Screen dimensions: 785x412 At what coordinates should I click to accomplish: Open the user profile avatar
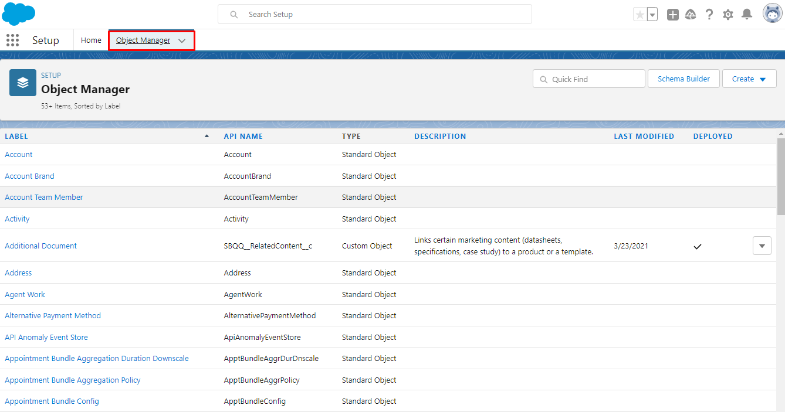click(x=772, y=13)
